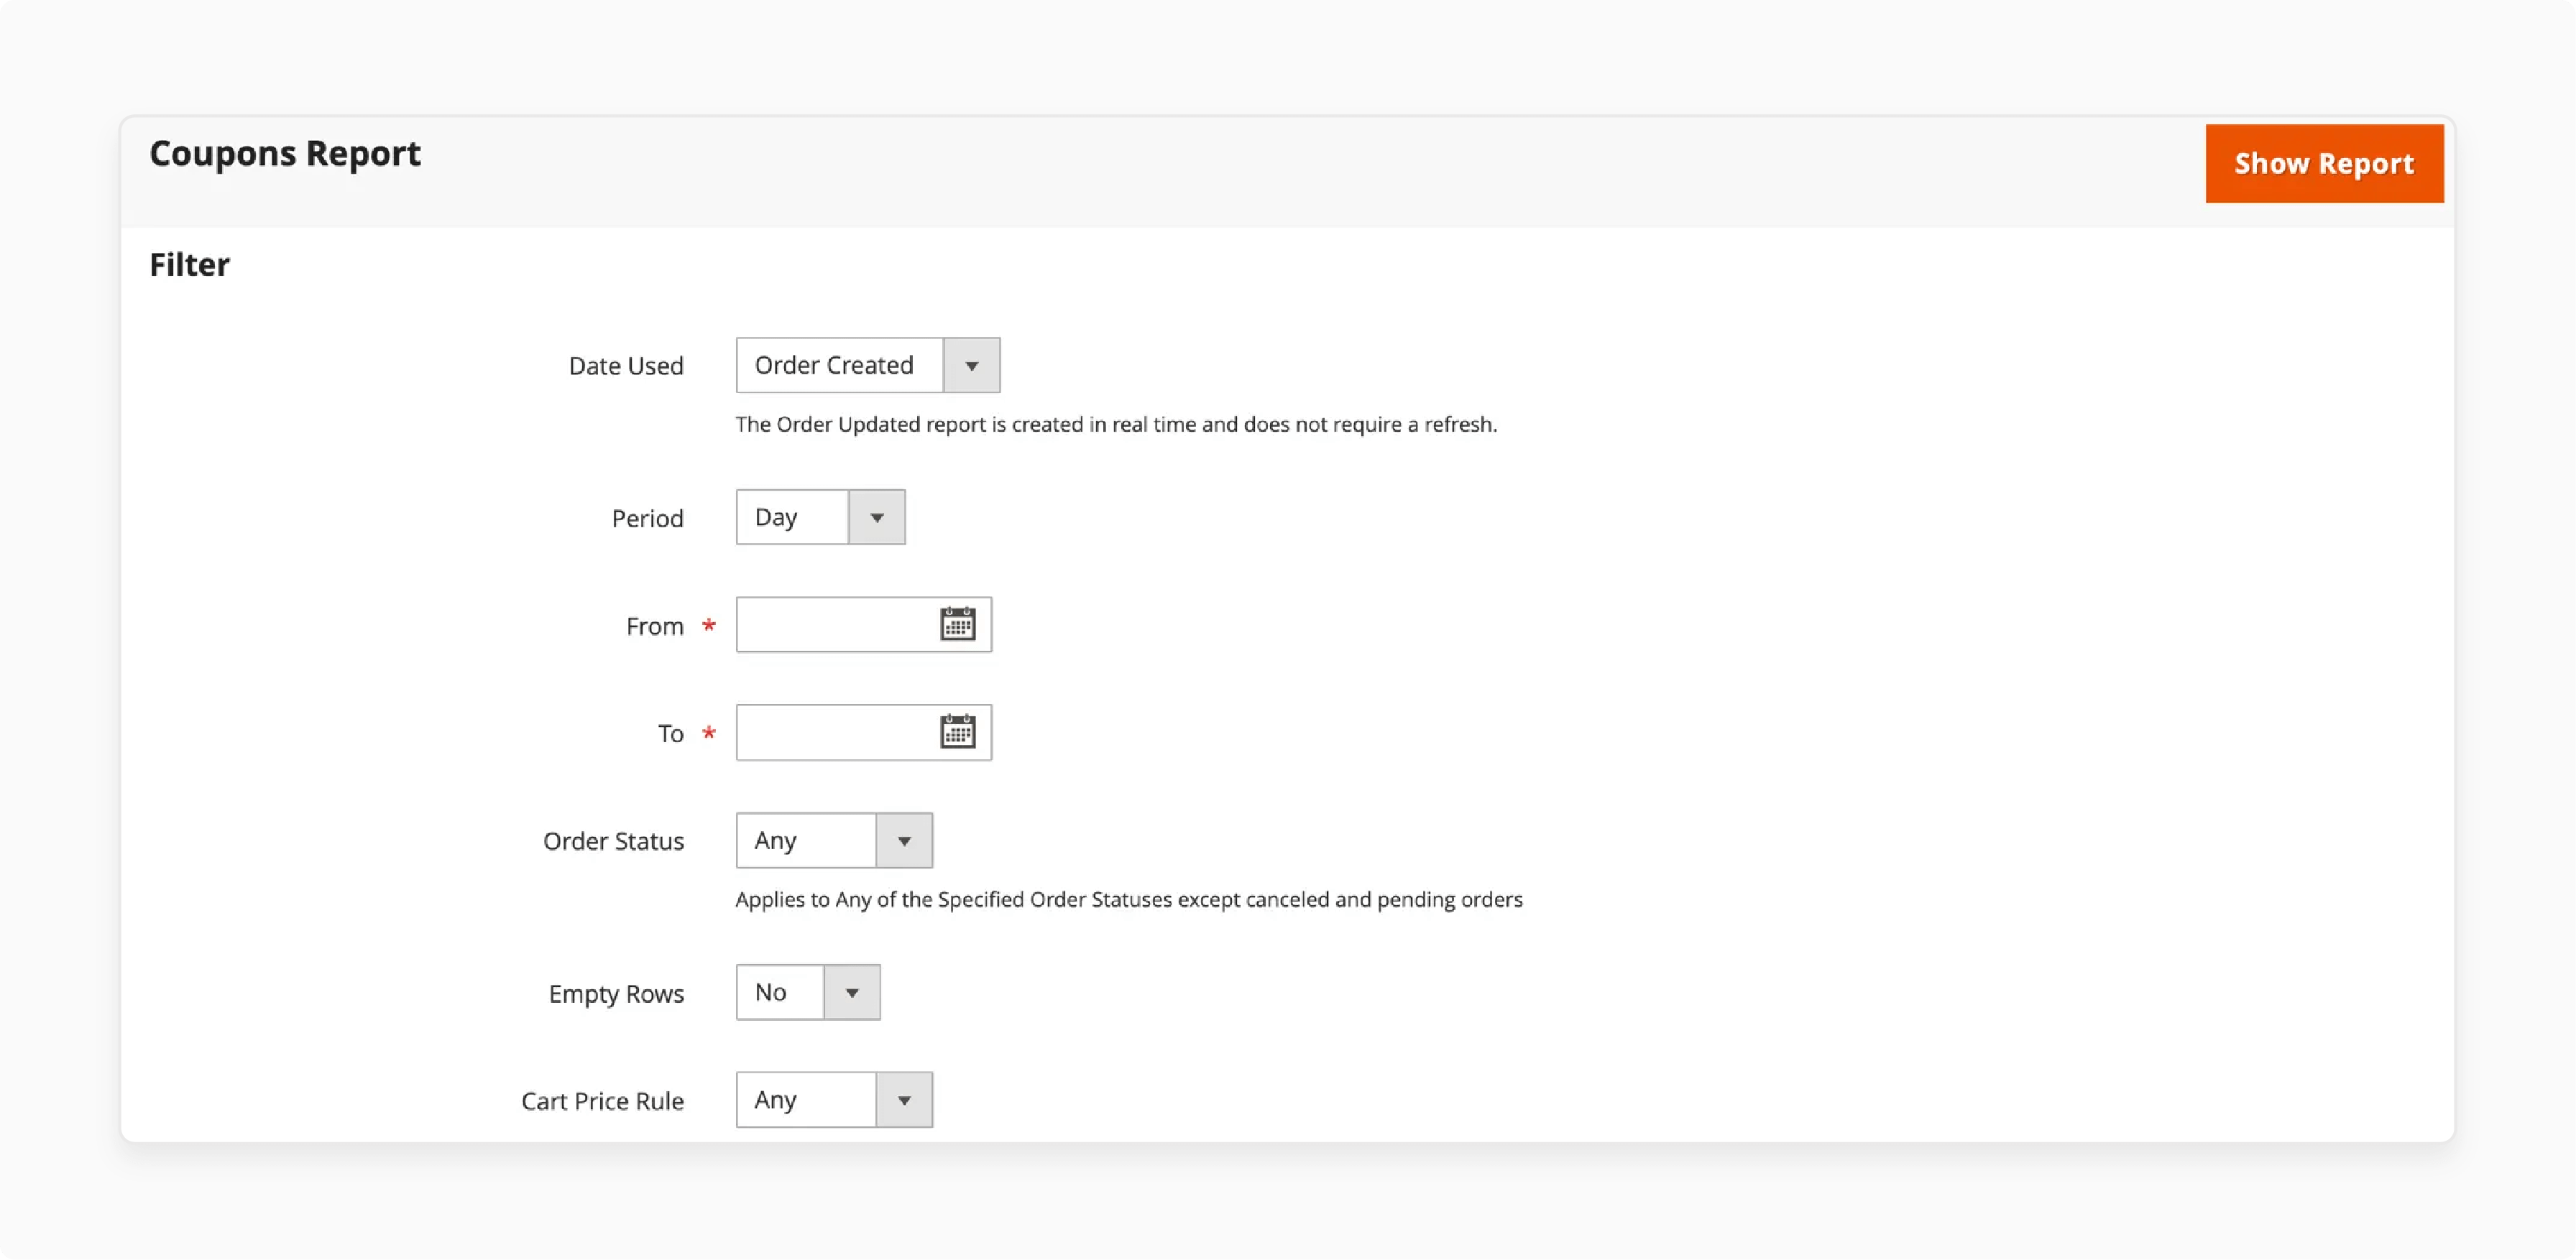The width and height of the screenshot is (2576, 1260).
Task: Click the Empty Rows label
Action: click(616, 994)
